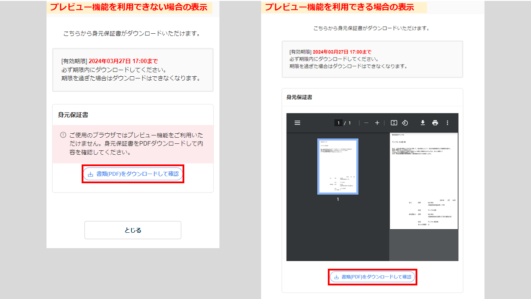Viewport: 531px width, 299px height.
Task: Download PDF via button under browser warning
Action: pos(133,174)
